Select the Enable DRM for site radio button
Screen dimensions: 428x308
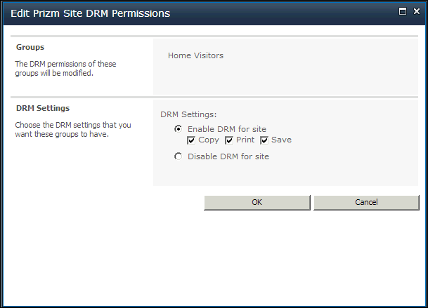[x=178, y=128]
